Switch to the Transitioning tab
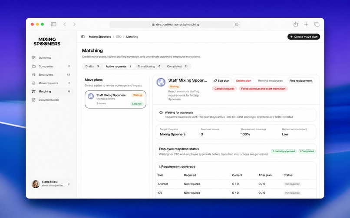The width and height of the screenshot is (350, 218). pyautogui.click(x=149, y=66)
